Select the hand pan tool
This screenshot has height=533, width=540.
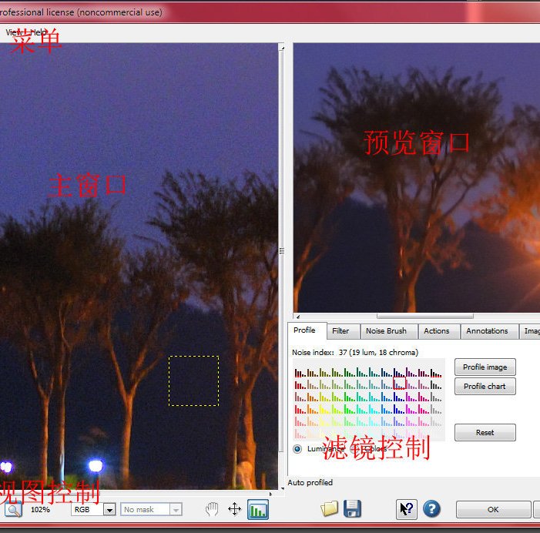coord(212,509)
